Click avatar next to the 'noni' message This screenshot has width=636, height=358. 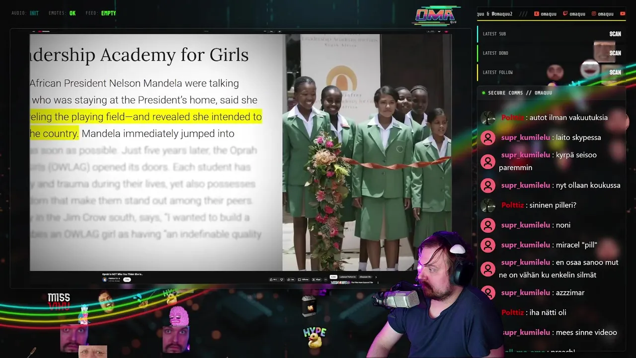[488, 225]
